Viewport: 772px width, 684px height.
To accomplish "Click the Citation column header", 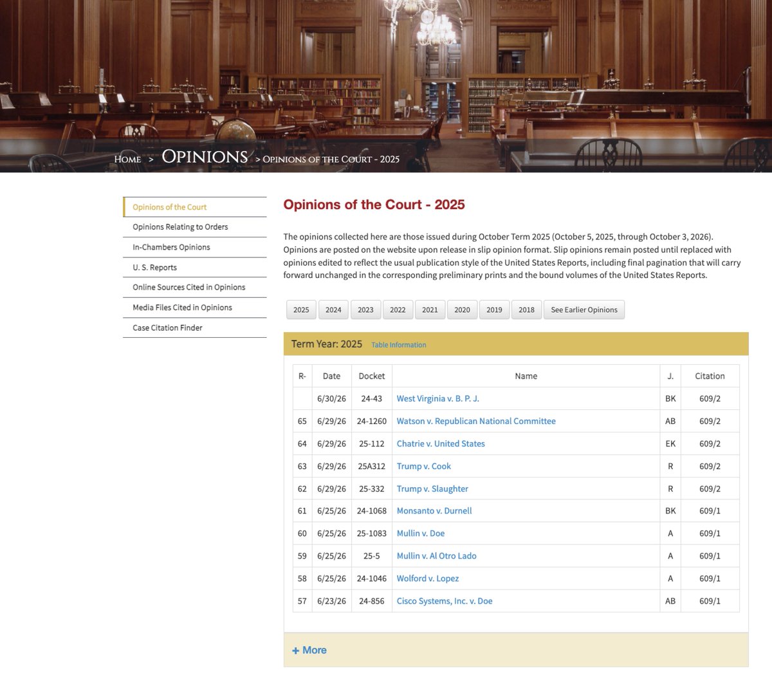I will (710, 376).
